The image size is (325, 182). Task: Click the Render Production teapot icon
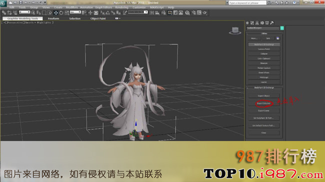click(204, 13)
